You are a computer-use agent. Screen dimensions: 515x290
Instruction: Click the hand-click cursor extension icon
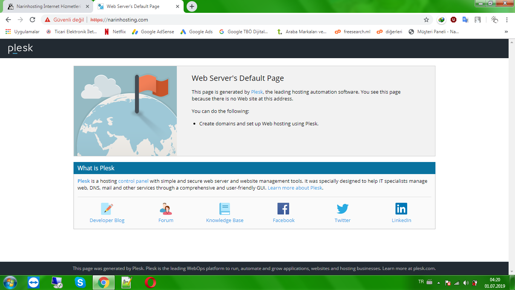495,20
